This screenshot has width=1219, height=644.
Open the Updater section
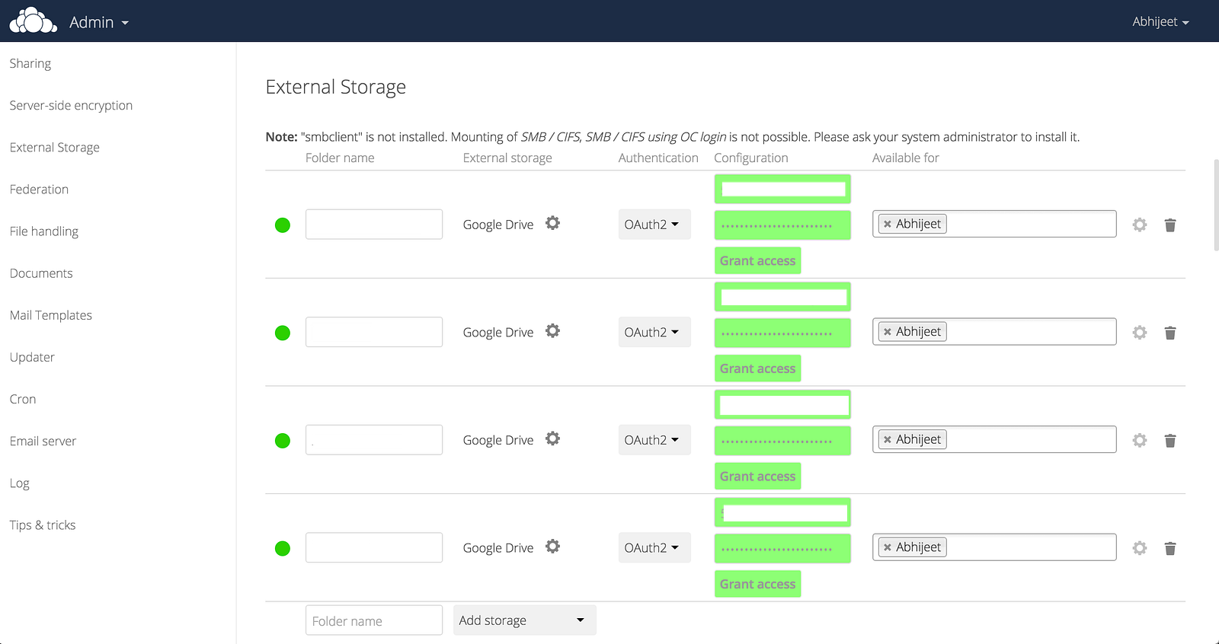pos(32,356)
